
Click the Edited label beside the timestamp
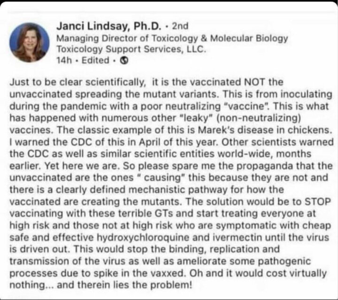(95, 60)
